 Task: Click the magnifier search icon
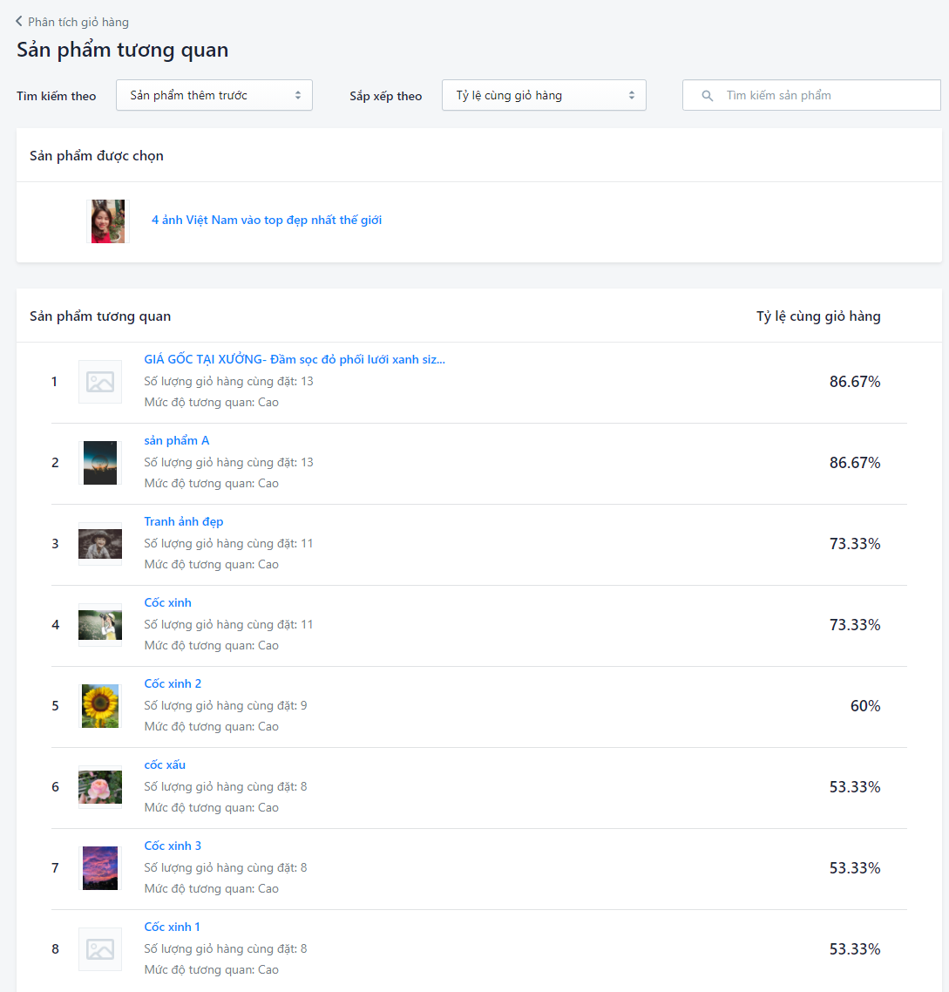coord(708,96)
